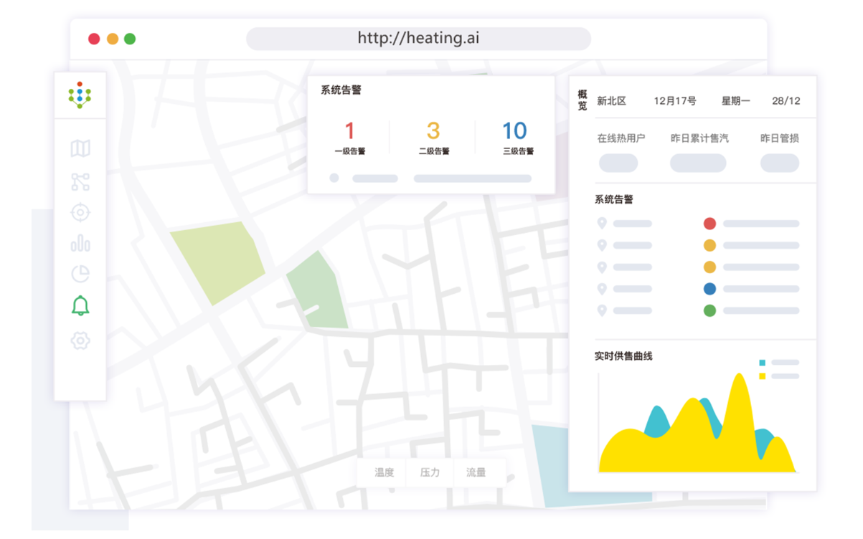Click the 三级告警 label
This screenshot has height=539, width=863.
tap(518, 151)
